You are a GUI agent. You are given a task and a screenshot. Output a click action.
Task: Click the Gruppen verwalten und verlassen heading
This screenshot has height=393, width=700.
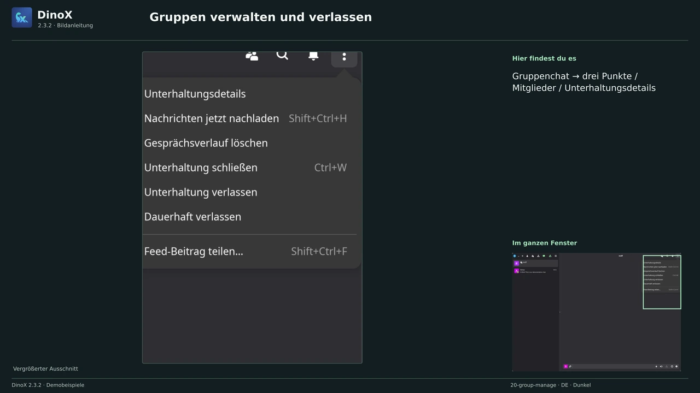point(260,17)
